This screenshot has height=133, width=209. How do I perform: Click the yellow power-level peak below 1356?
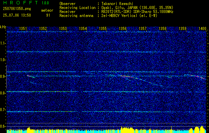pos(127,129)
